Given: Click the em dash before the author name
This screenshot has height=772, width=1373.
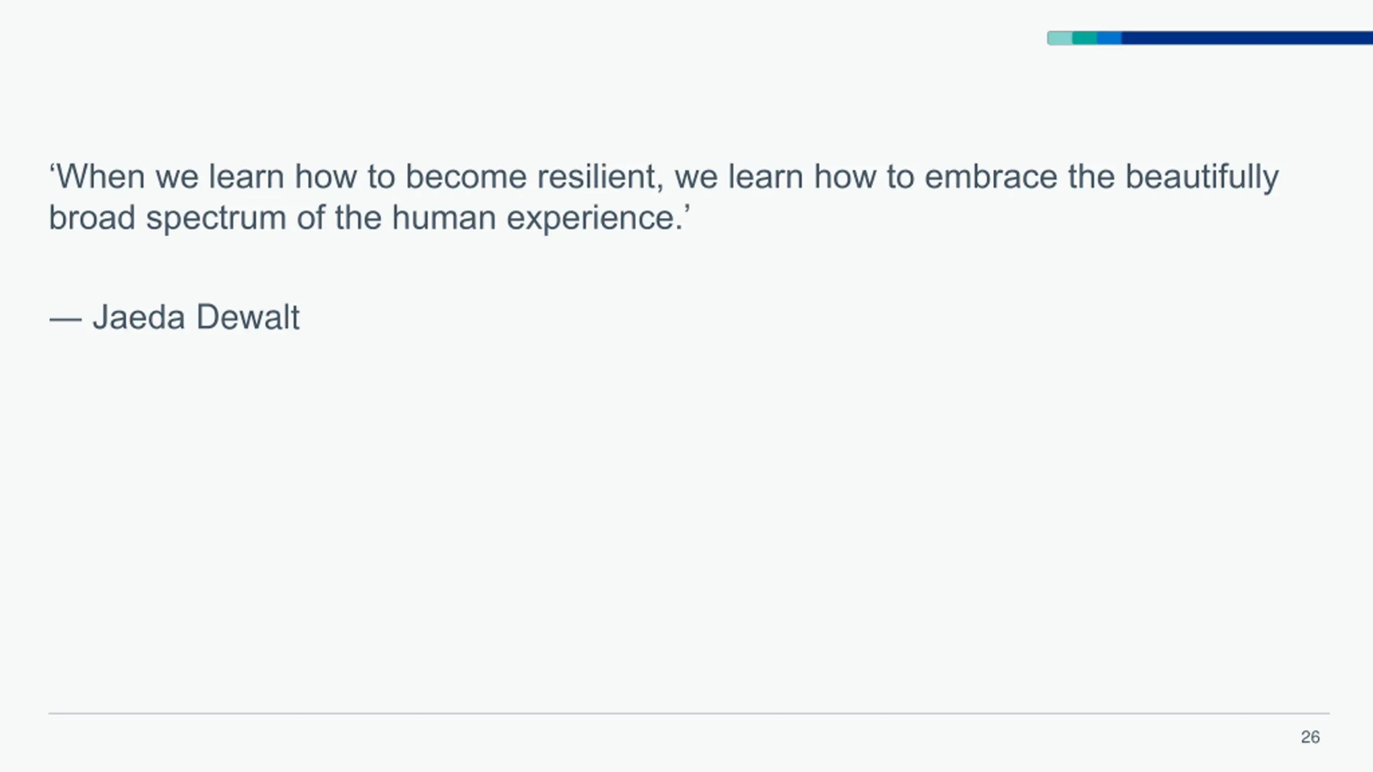Looking at the screenshot, I should pos(65,320).
